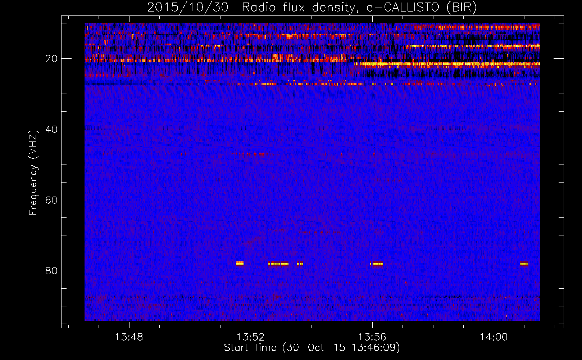
Task: Click the '40' frequency tick label
Action: pos(51,129)
